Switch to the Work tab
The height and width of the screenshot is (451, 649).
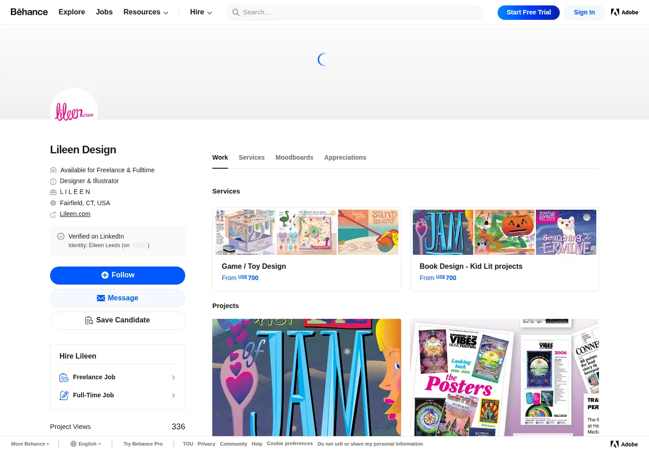click(220, 157)
